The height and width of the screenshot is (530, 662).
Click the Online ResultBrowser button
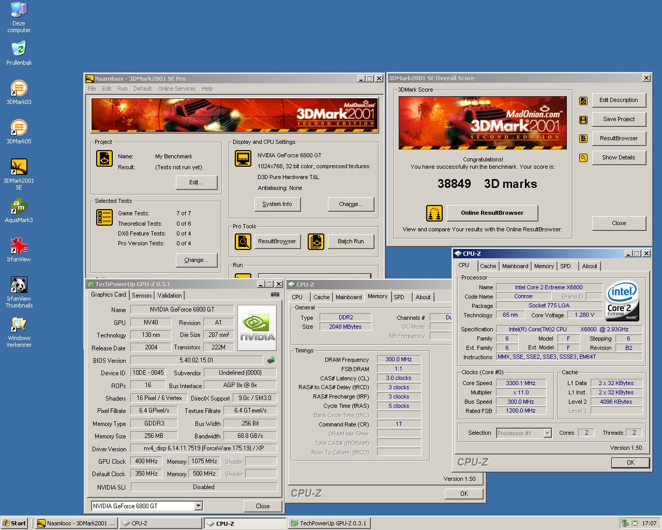pyautogui.click(x=492, y=213)
